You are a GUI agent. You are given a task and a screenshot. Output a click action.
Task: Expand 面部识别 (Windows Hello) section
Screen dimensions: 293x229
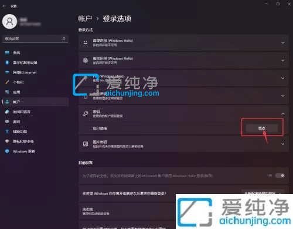(x=183, y=43)
